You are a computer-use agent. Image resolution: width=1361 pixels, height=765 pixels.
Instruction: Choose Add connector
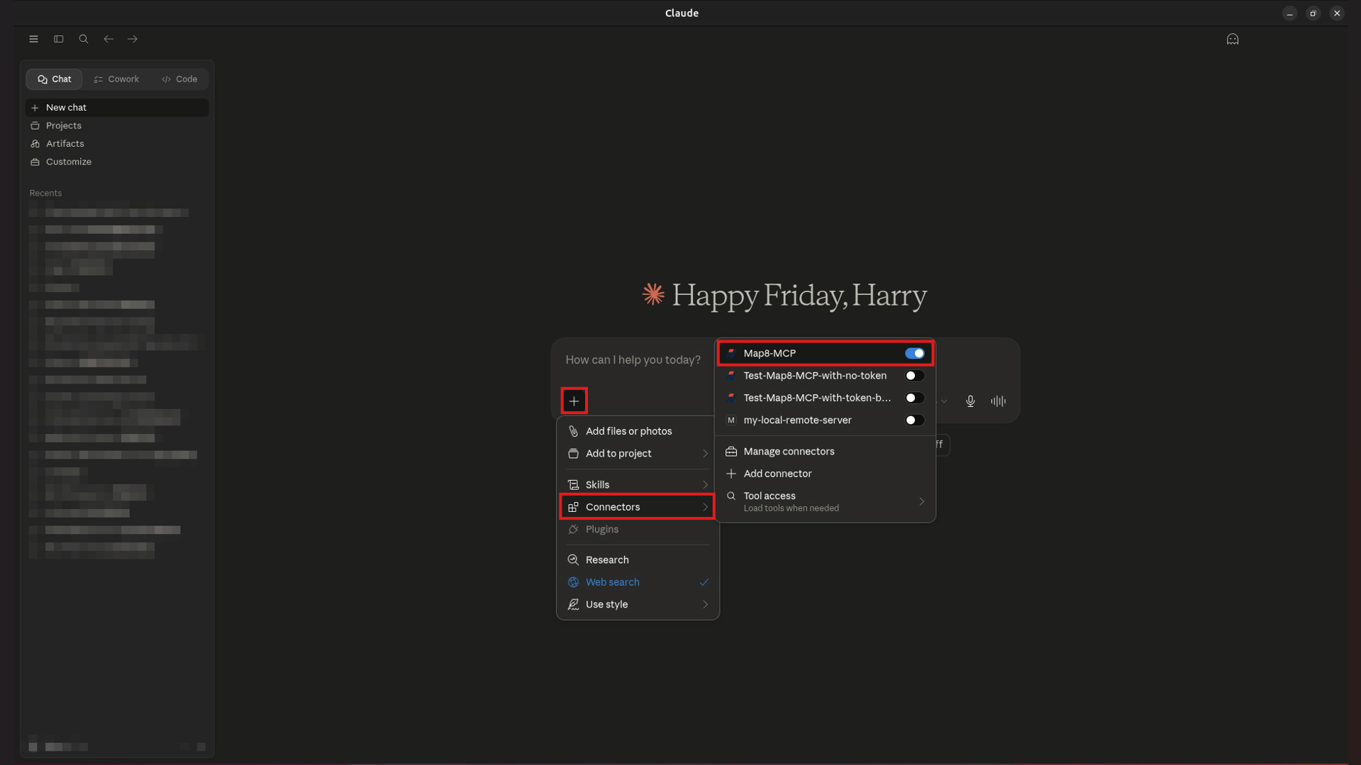[x=825, y=474]
